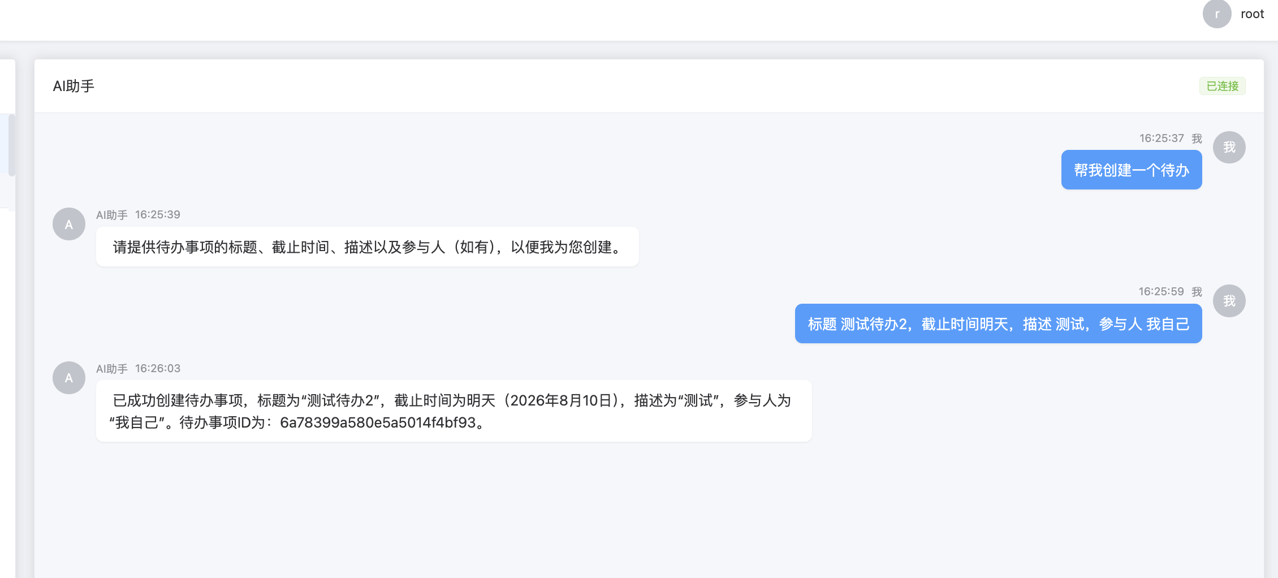The image size is (1278, 578).
Task: Click the 16:25:37 timestamp
Action: click(1162, 138)
